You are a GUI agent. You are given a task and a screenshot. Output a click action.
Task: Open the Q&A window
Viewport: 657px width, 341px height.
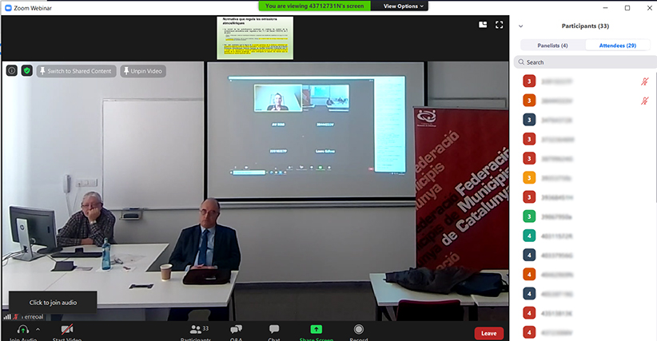coord(236,330)
